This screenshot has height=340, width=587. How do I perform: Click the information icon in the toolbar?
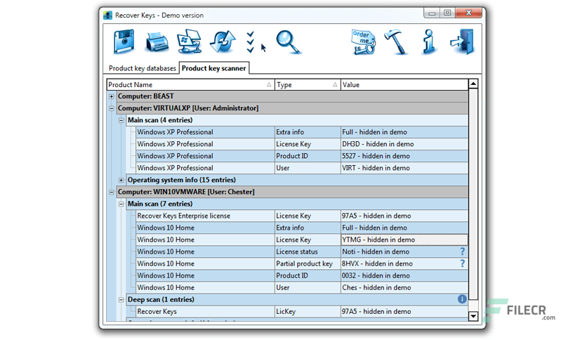(430, 41)
